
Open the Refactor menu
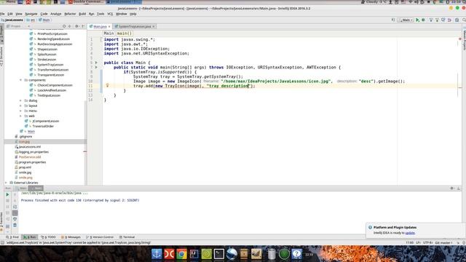point(70,14)
